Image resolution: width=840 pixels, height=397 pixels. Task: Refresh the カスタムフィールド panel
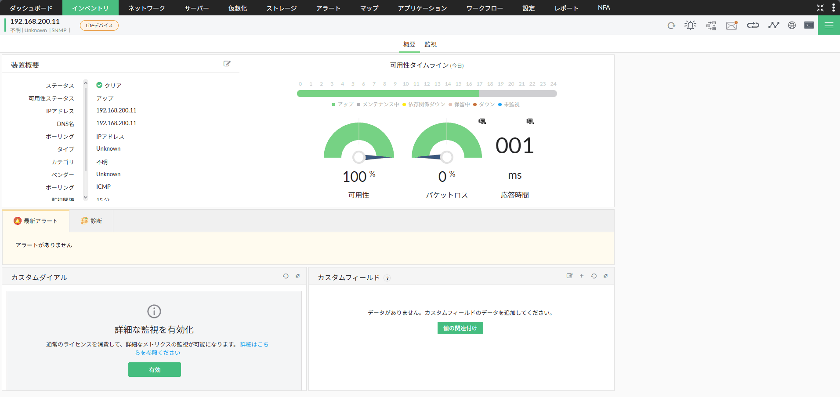[x=594, y=276]
